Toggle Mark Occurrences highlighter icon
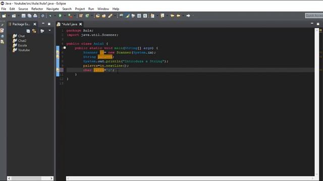Viewport: 323px width, 181px height. (127, 16)
